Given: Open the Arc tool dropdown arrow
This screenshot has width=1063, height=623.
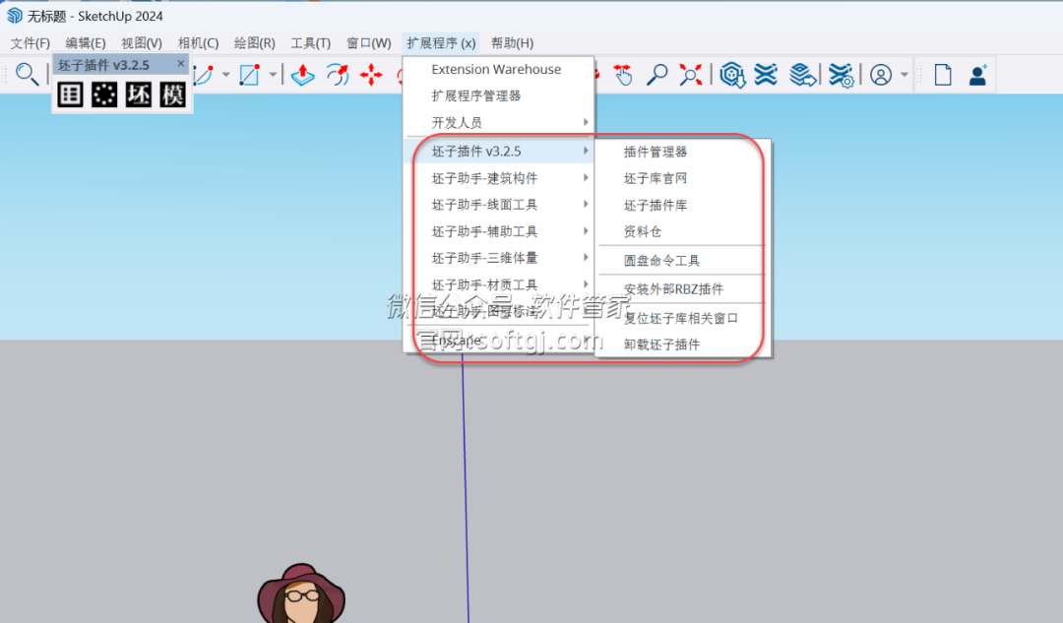Looking at the screenshot, I should click(225, 75).
